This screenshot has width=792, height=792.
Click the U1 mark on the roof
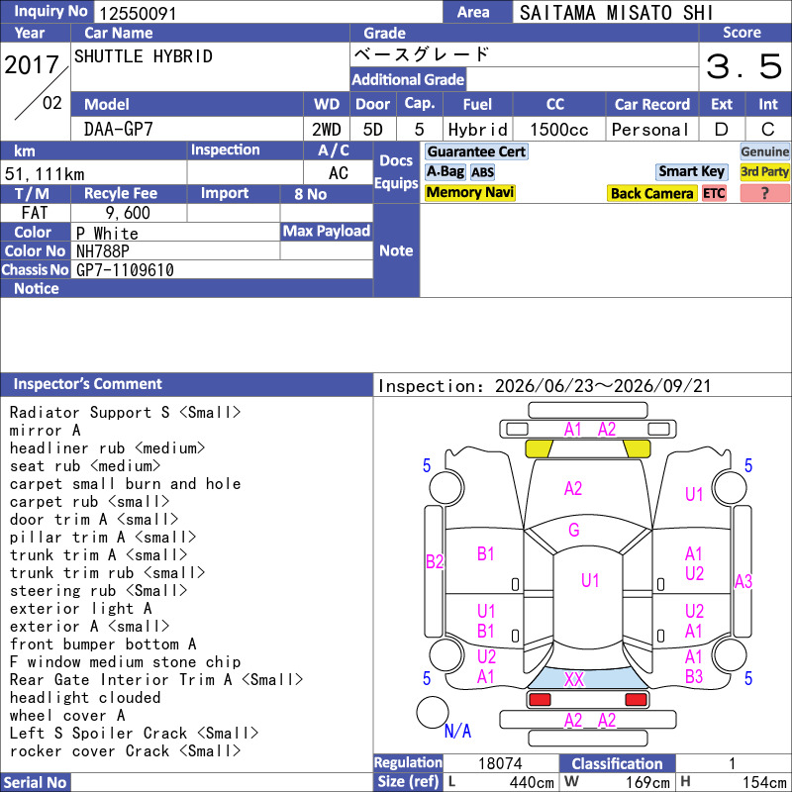590,580
